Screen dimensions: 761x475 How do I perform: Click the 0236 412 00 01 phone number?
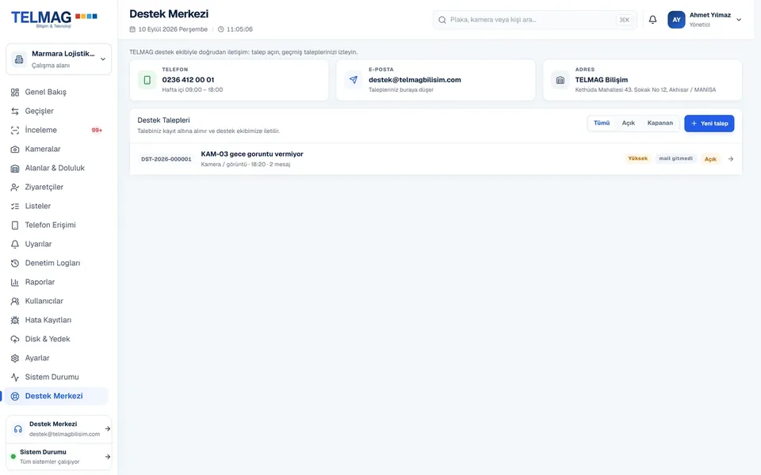click(x=188, y=80)
